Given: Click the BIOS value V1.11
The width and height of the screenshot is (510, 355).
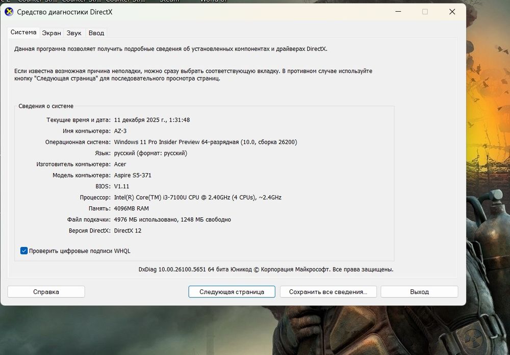Looking at the screenshot, I should 122,186.
